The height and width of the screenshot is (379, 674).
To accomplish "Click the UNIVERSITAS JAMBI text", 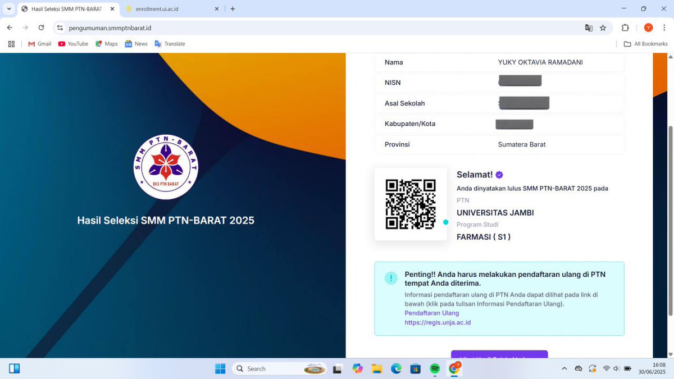I will (495, 213).
